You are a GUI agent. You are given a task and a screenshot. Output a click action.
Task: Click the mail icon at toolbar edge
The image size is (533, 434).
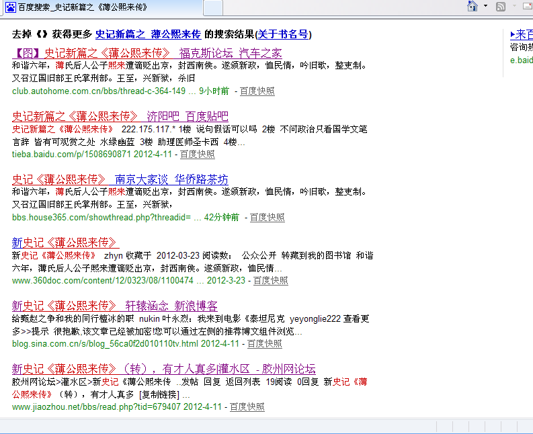pos(526,7)
